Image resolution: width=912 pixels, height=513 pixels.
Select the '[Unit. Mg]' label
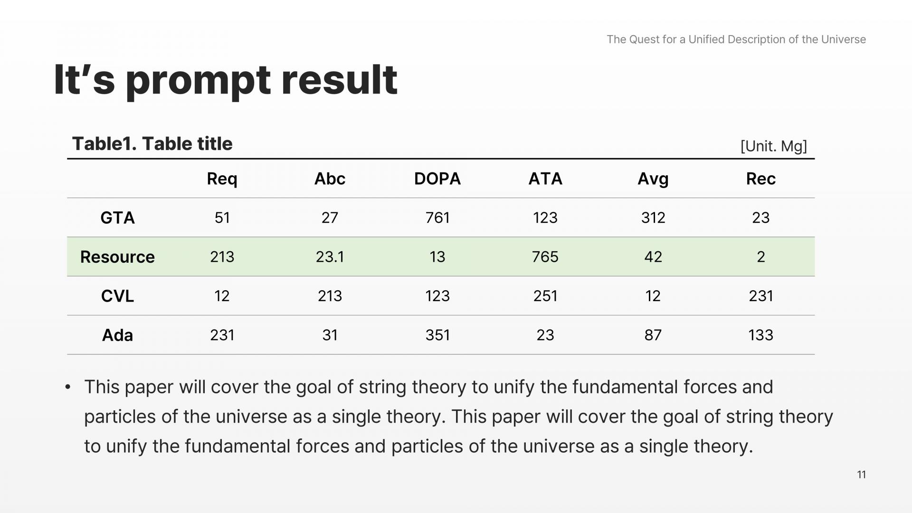coord(773,146)
